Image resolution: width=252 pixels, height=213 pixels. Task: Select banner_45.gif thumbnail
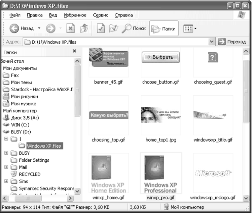[x=109, y=62]
